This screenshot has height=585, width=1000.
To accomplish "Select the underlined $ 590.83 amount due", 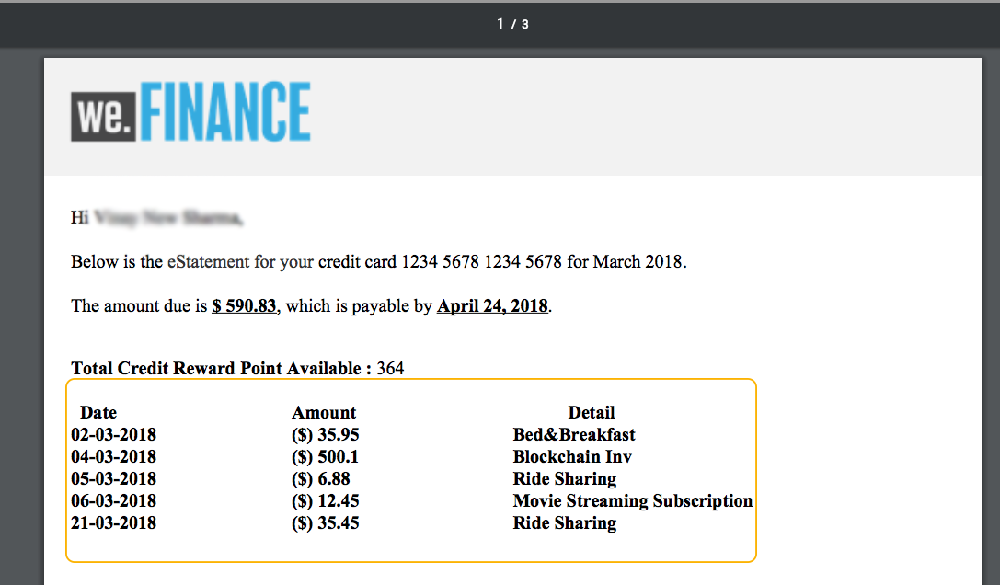I will point(245,306).
